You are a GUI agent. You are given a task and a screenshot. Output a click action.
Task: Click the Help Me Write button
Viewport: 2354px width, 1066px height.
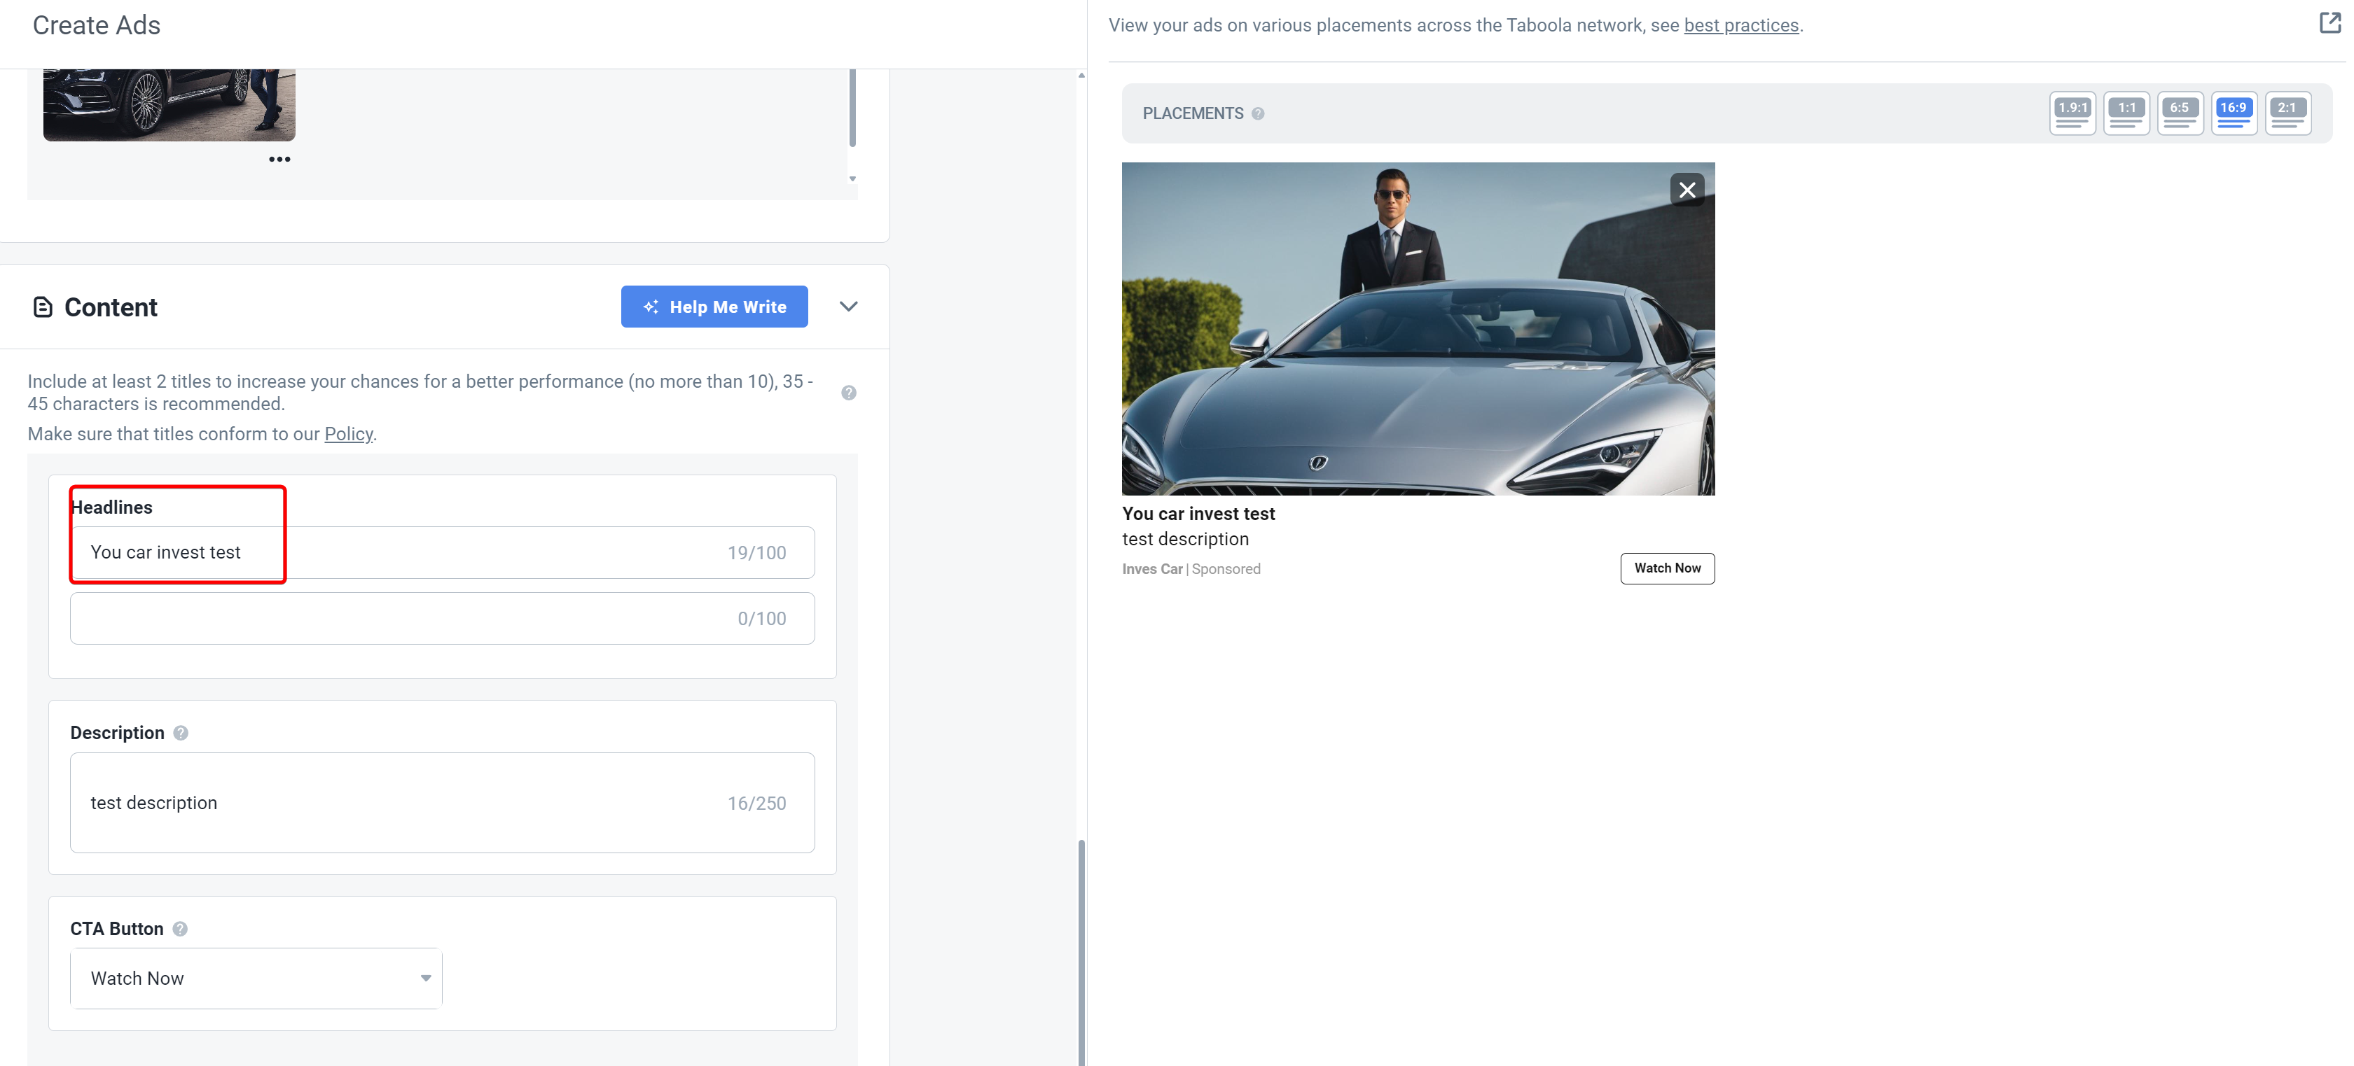(714, 307)
